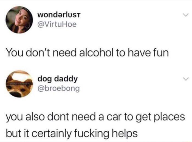Open the reply line 'you also dont need a car'
This screenshot has height=142, width=192.
point(95,117)
